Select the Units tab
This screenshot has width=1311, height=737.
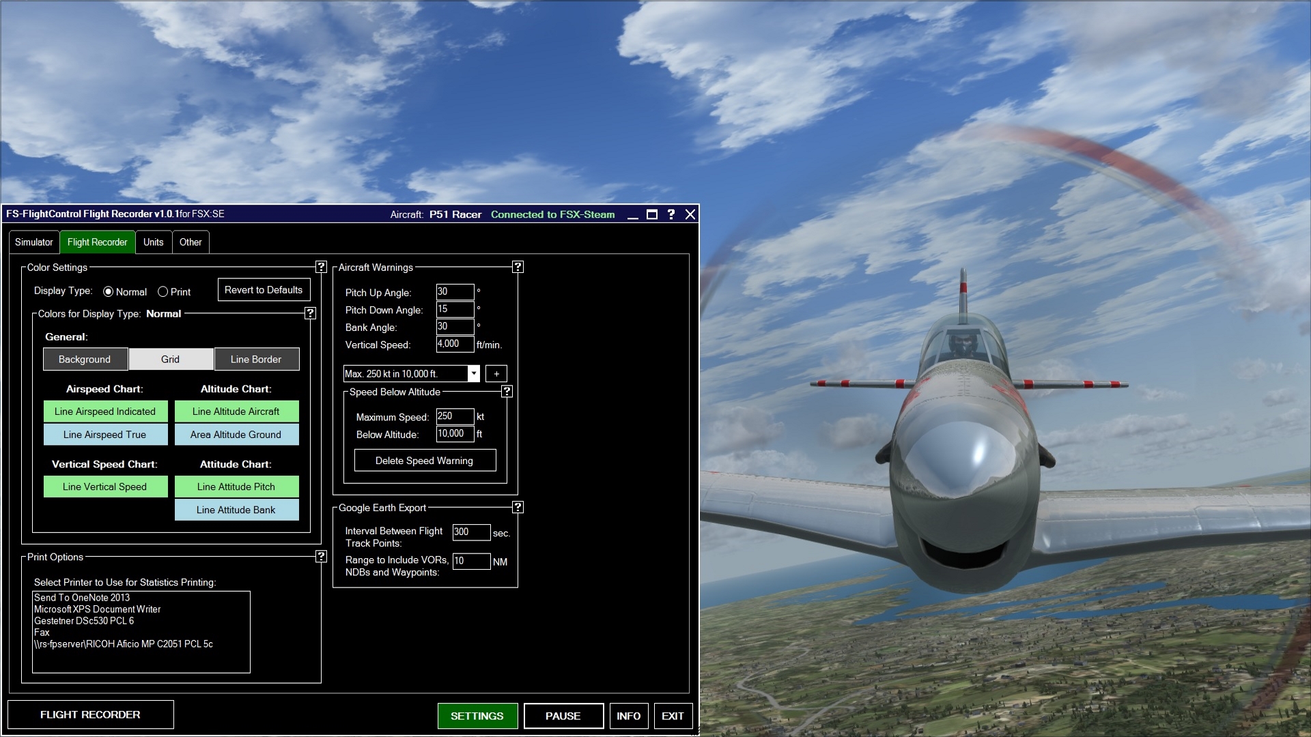coord(152,242)
